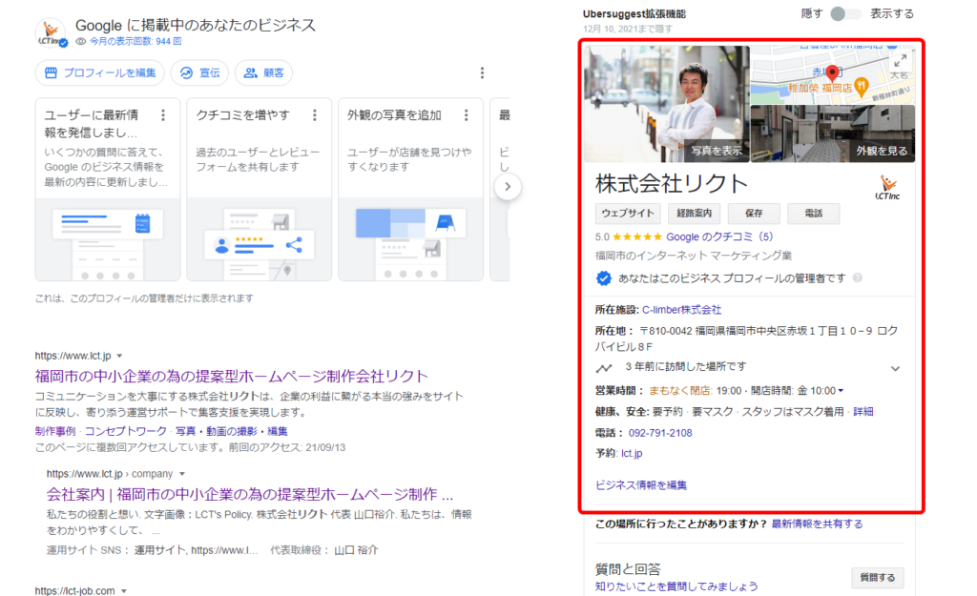Viewport: 977px width, 596px height.
Task: Open the 制作事例 sitelink
Action: point(54,431)
